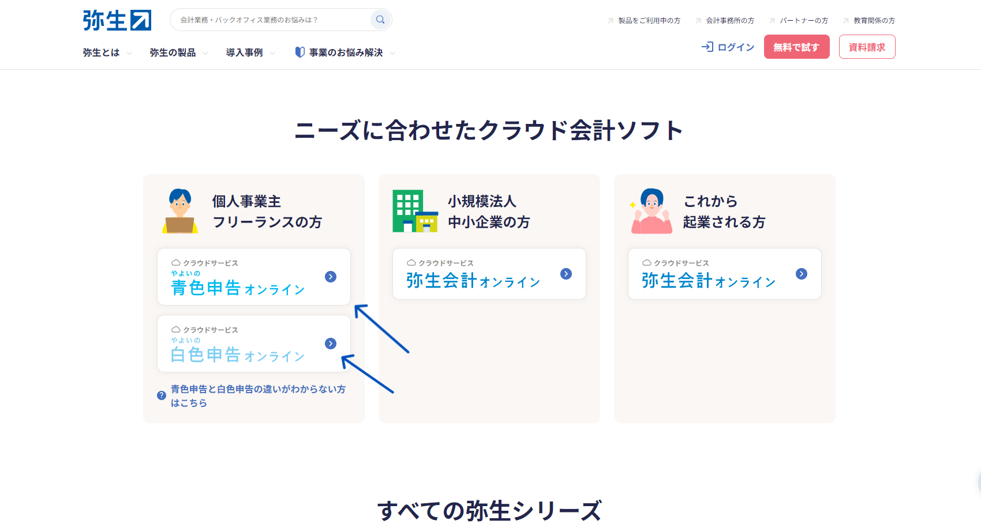This screenshot has height=524, width=981.
Task: Open the 青色申告オンライン product card
Action: coord(254,277)
